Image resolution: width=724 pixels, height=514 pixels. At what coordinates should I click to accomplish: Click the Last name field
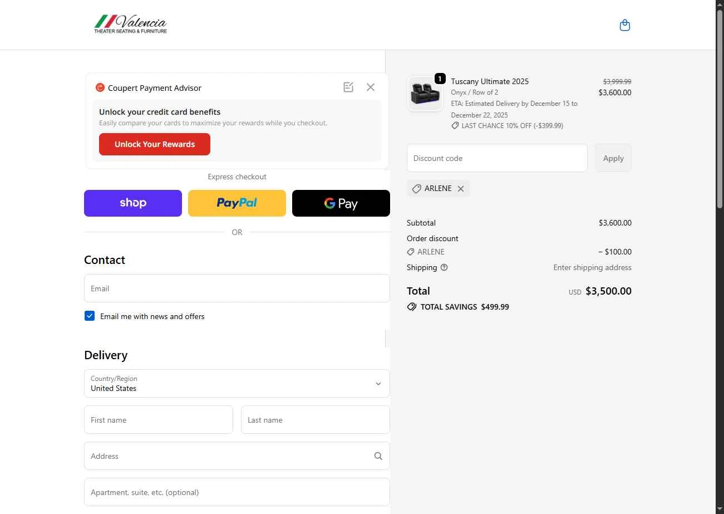point(316,420)
